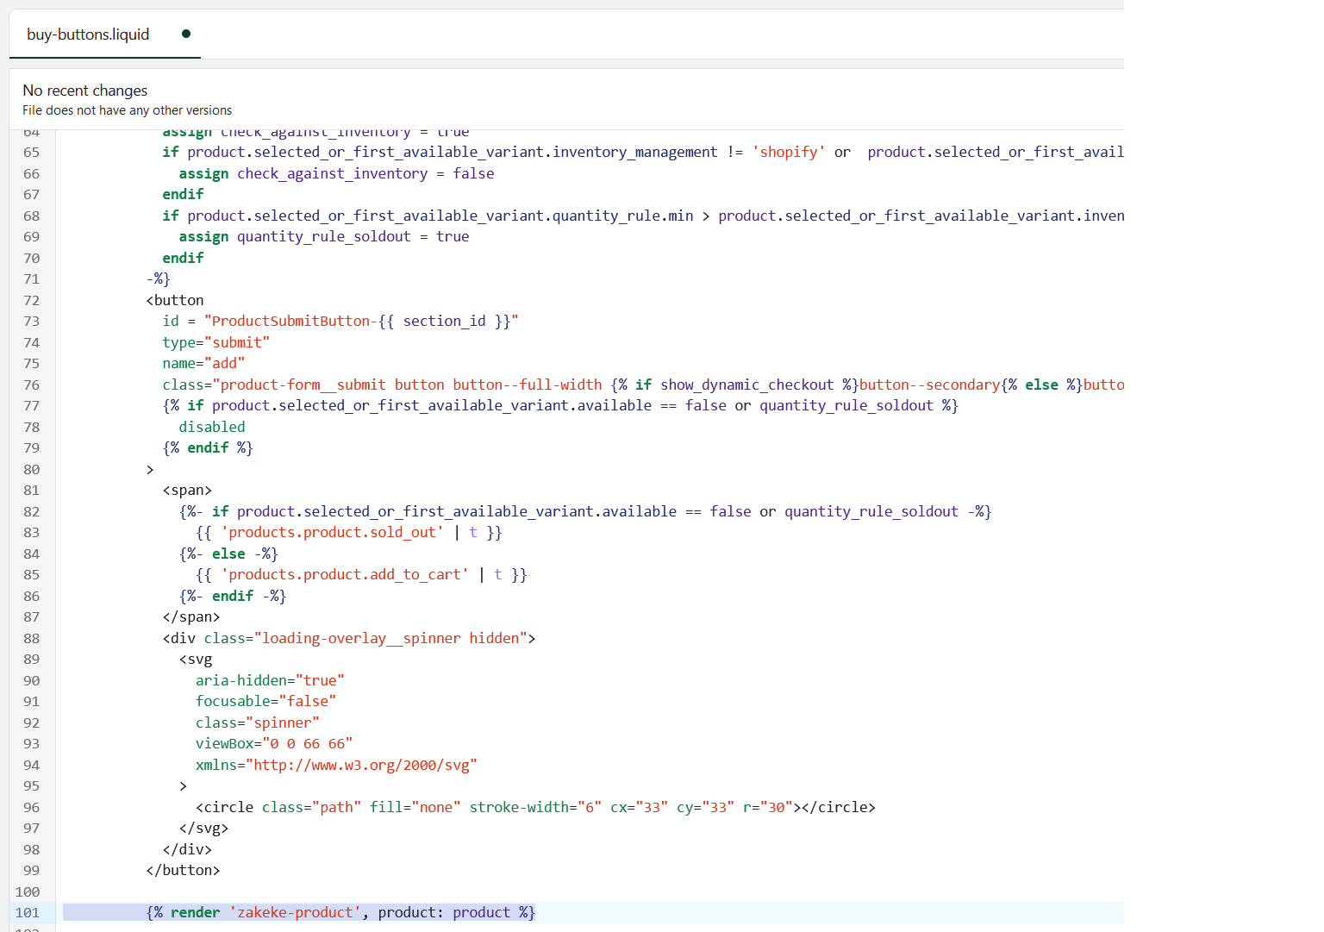Click 'quantity_rule.min' on line 68

pos(623,216)
